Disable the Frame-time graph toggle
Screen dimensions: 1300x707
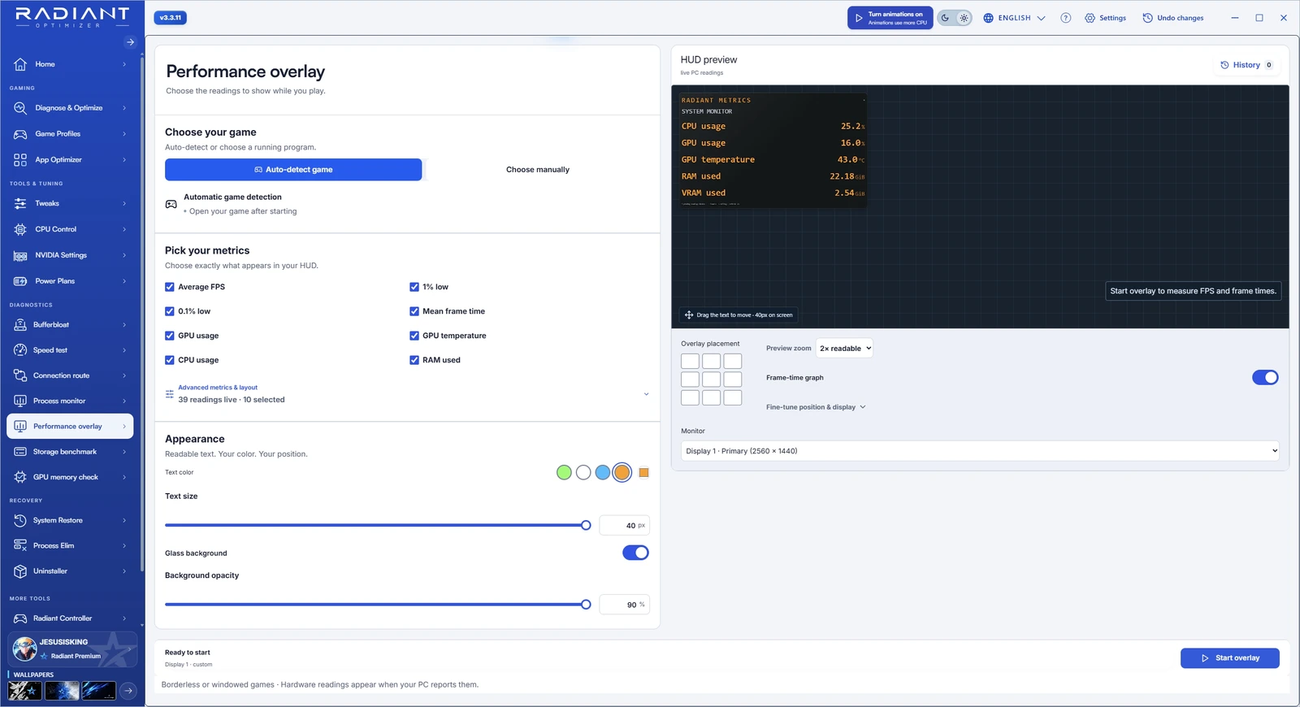(x=1265, y=377)
